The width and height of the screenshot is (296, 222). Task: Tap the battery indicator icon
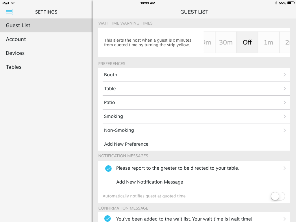[291, 3]
